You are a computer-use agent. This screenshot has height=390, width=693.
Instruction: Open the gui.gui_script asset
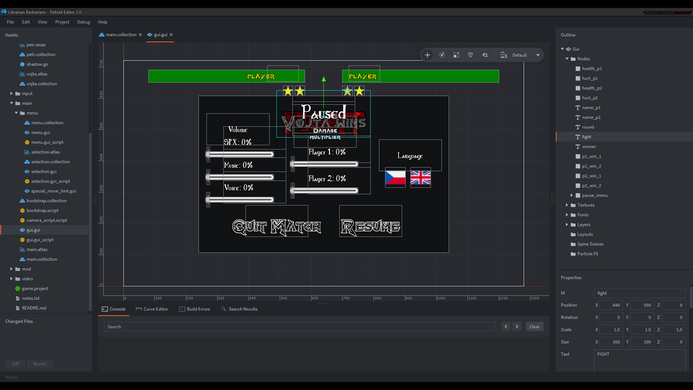pos(40,239)
